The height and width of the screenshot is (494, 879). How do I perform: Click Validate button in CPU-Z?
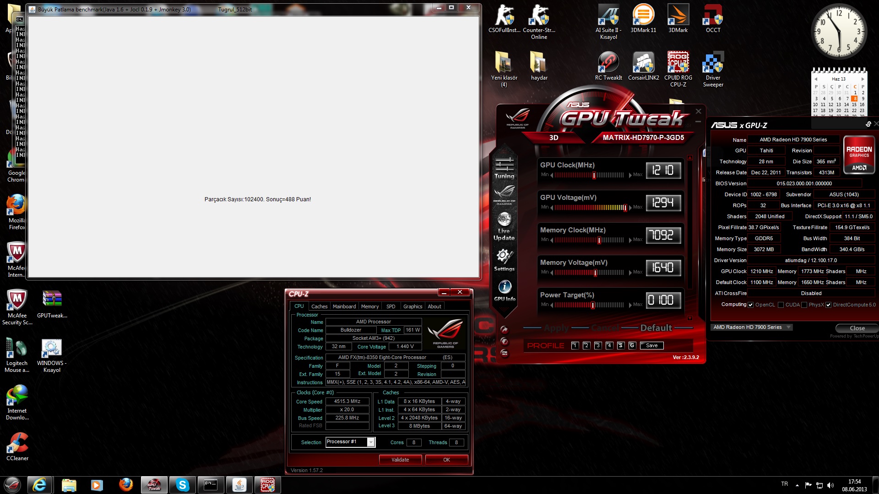tap(400, 460)
